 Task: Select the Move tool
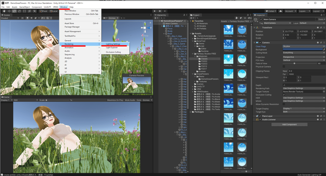coord(9,11)
